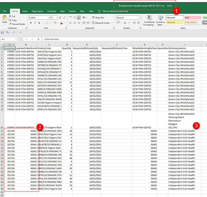This screenshot has height=197, width=207.
Task: Apply accounting number format
Action: pos(118,23)
